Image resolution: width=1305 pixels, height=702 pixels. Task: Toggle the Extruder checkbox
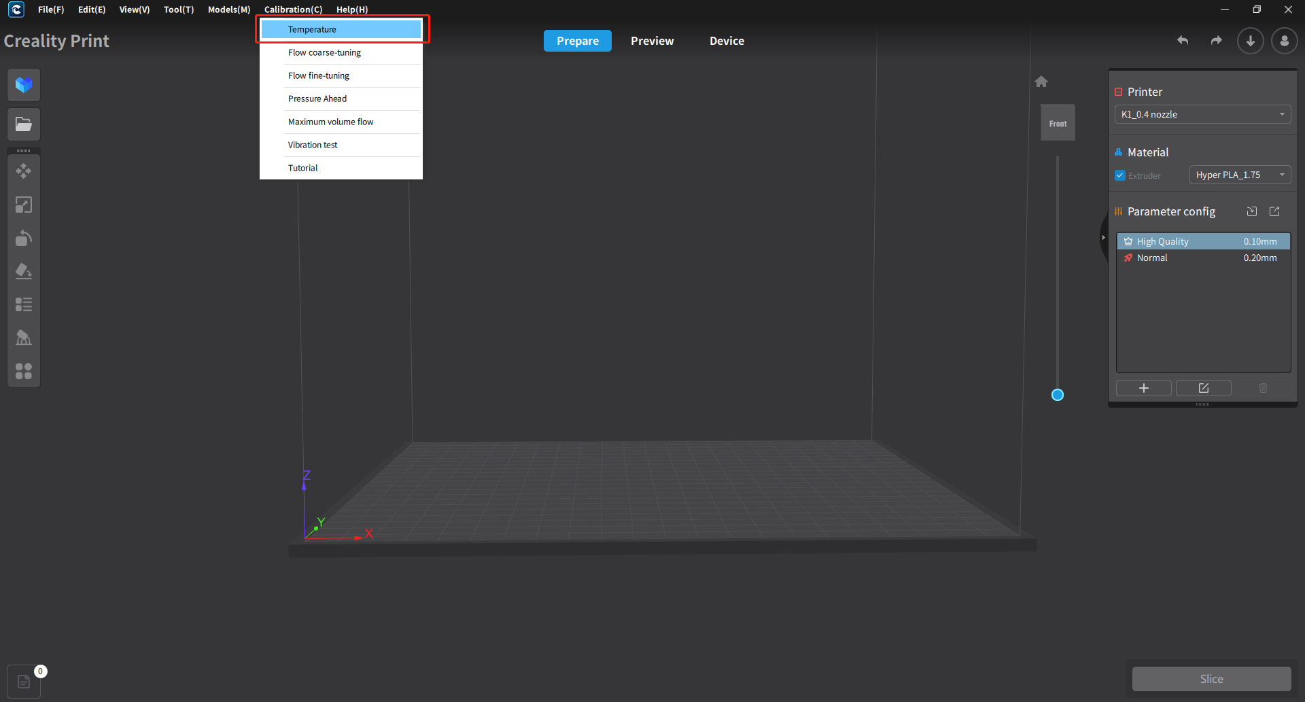pyautogui.click(x=1120, y=175)
